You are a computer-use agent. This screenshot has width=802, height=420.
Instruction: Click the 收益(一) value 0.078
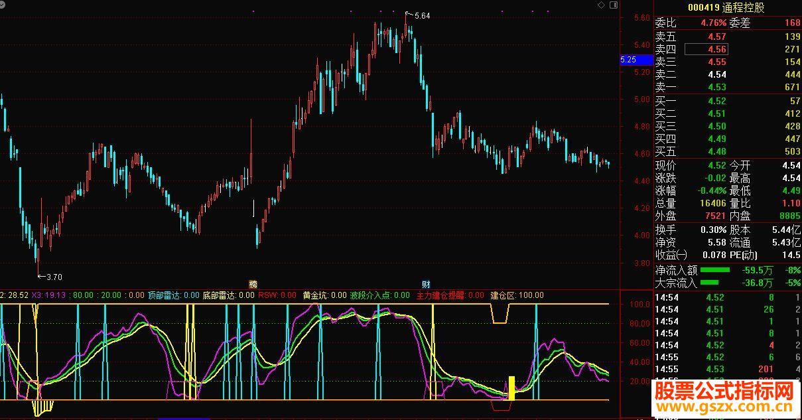click(x=714, y=255)
